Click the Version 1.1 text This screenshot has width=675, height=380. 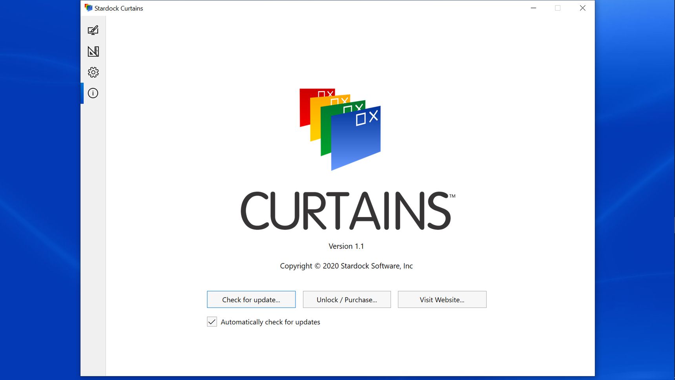pos(346,246)
